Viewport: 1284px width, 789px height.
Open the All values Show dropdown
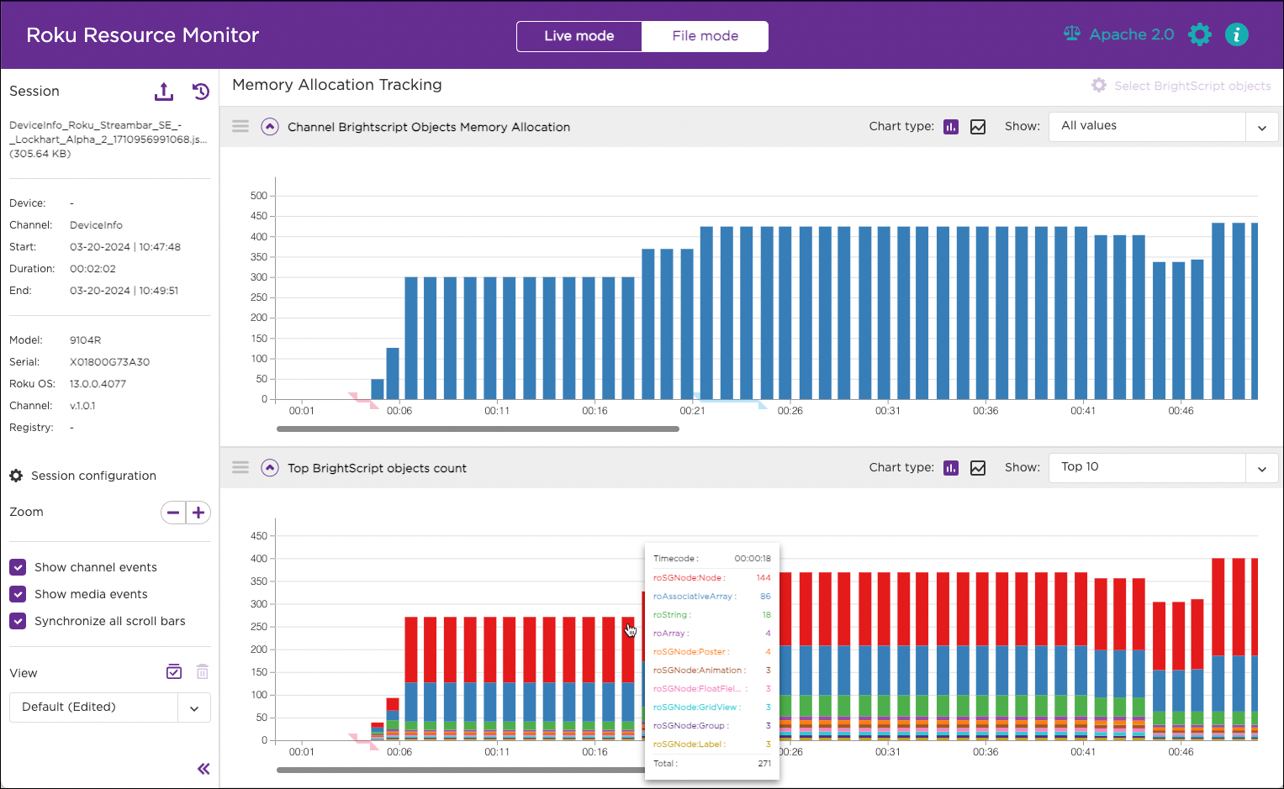(1163, 127)
